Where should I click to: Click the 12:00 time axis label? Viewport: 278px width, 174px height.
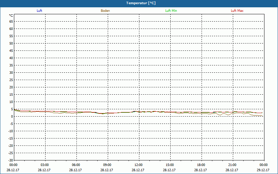point(138,165)
